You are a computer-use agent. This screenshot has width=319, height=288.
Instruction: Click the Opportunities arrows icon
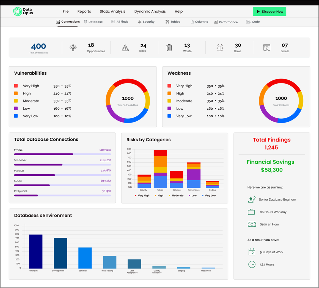point(73,48)
